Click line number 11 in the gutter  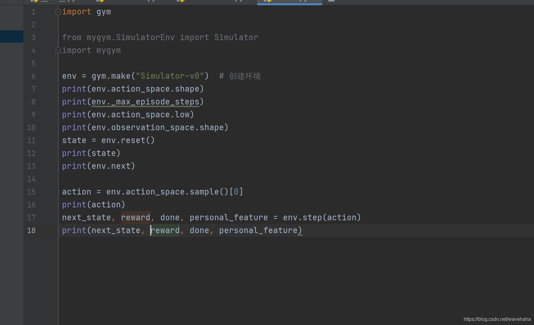(31, 140)
